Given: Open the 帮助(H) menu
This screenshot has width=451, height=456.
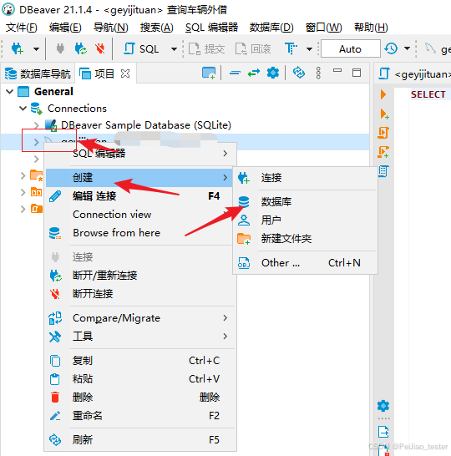Looking at the screenshot, I should 371,28.
